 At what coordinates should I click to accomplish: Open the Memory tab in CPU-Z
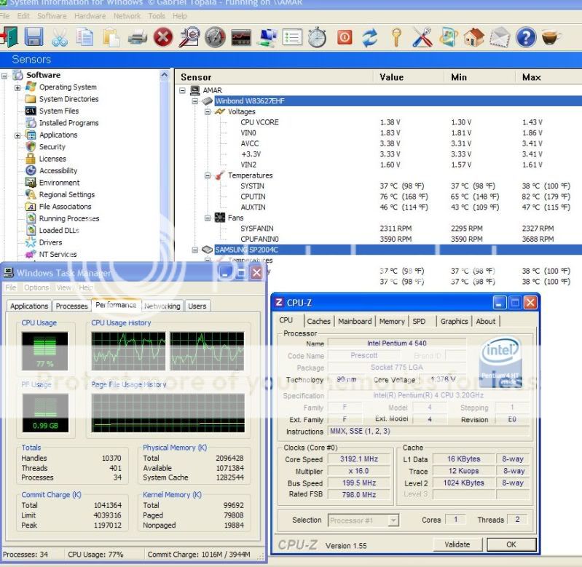point(392,321)
